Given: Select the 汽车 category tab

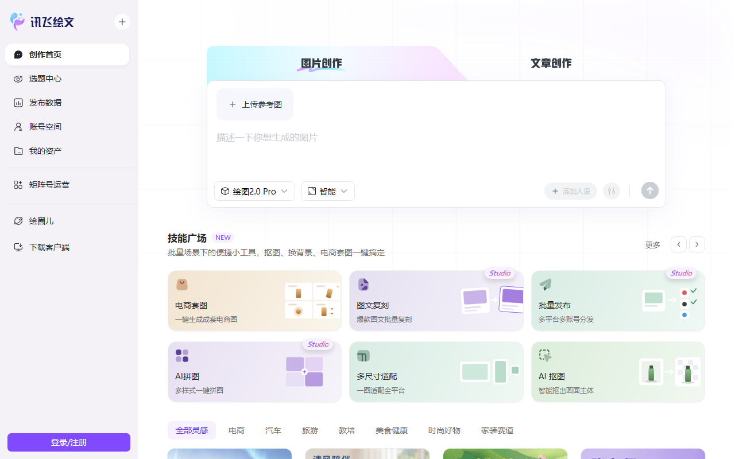Looking at the screenshot, I should click(x=273, y=430).
